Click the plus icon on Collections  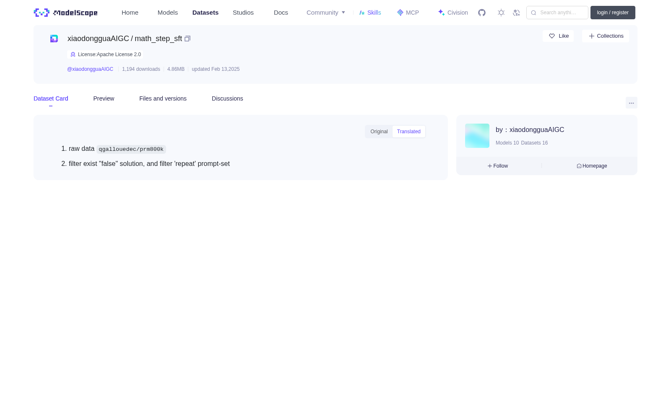[x=591, y=36]
